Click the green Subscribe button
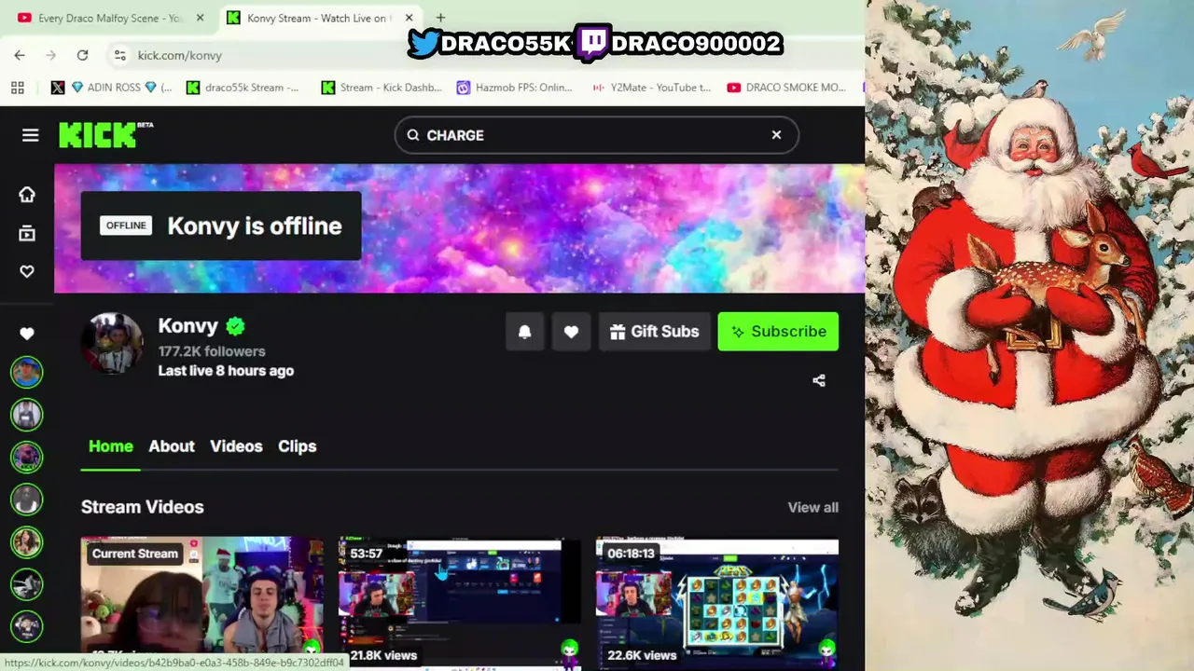This screenshot has width=1194, height=671. click(x=778, y=332)
